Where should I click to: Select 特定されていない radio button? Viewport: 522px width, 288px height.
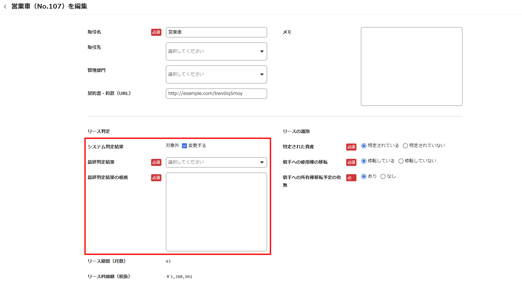coord(405,146)
